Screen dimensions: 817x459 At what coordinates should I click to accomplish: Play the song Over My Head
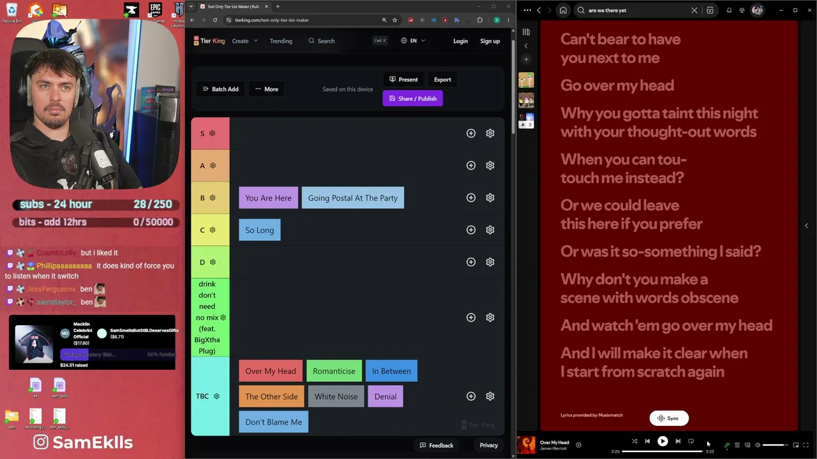click(663, 441)
